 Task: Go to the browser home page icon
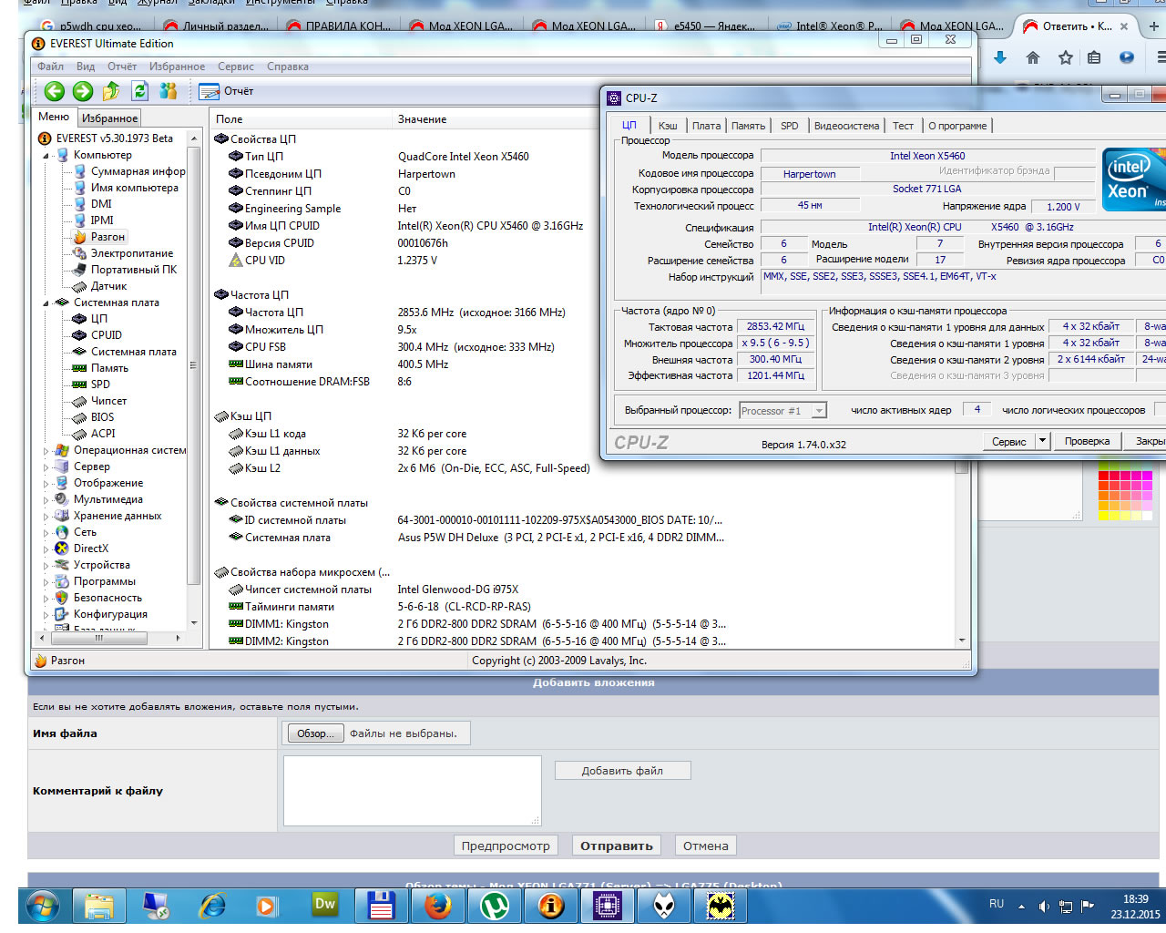pyautogui.click(x=1033, y=57)
